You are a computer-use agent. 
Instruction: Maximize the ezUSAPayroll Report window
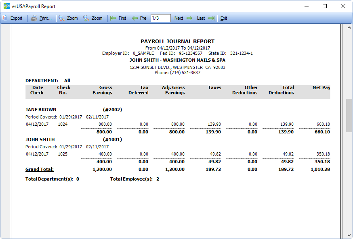[x=325, y=6]
